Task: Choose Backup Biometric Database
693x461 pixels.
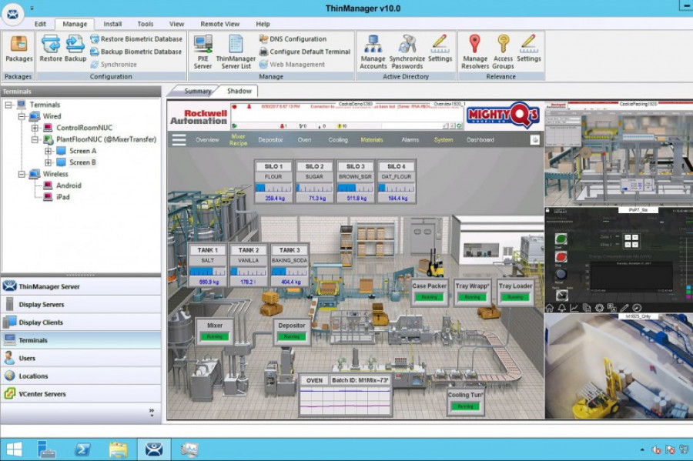Action: coord(136,52)
